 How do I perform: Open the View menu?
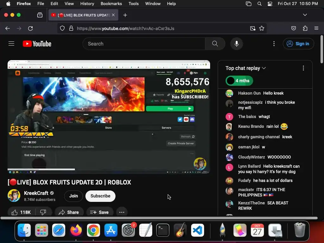tap(69, 4)
